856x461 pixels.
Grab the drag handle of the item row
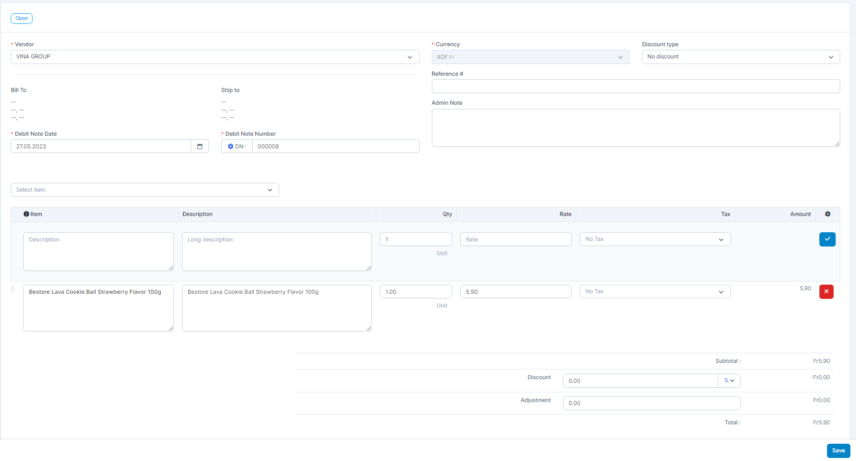(x=13, y=289)
